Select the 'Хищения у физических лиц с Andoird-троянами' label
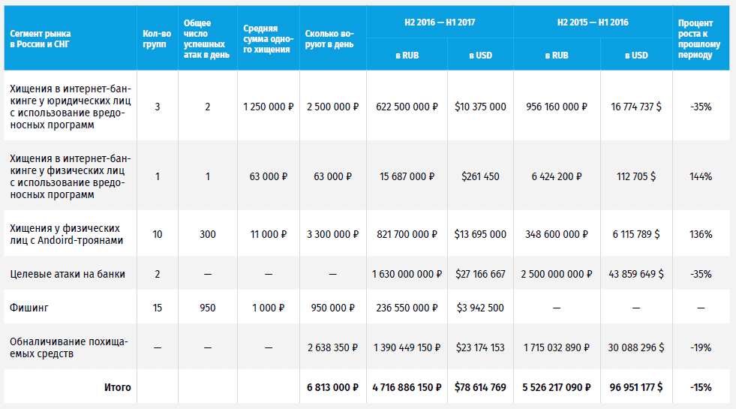 [x=65, y=234]
